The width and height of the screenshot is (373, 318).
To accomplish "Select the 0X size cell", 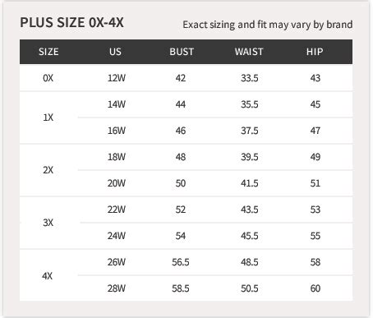I will tap(48, 78).
